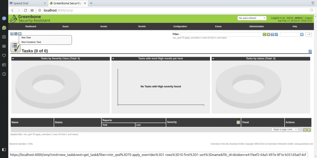Open the browser menu icon at top right
Viewport: 317px width, 158px height.
point(313,3)
